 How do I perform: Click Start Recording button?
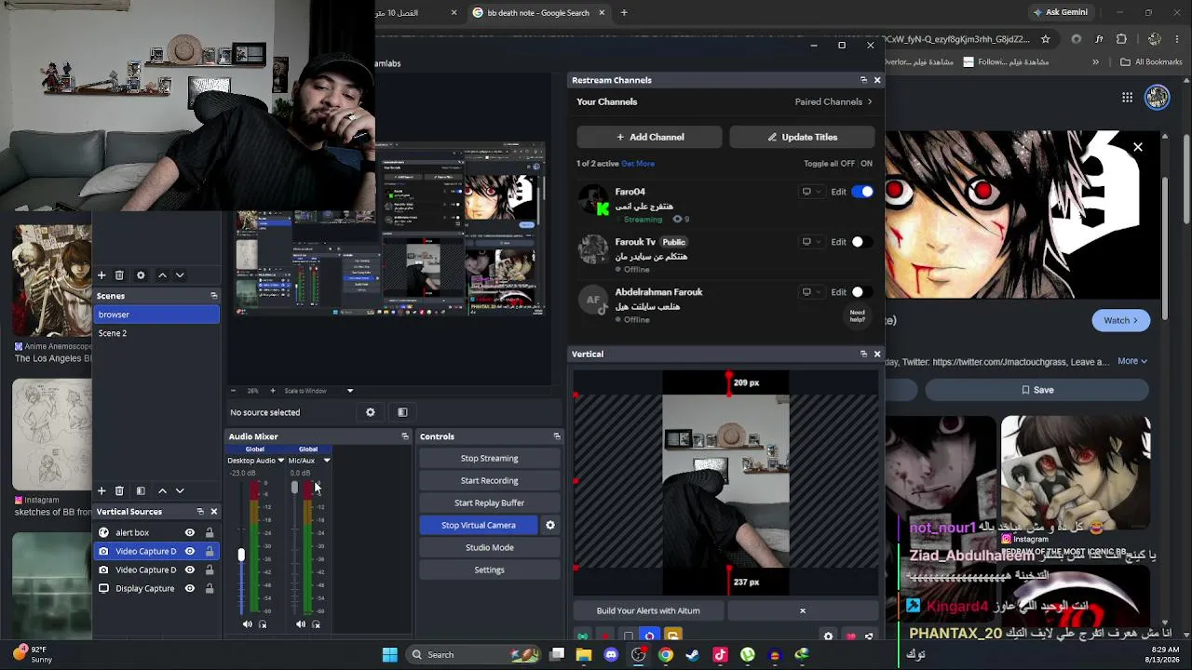[489, 480]
